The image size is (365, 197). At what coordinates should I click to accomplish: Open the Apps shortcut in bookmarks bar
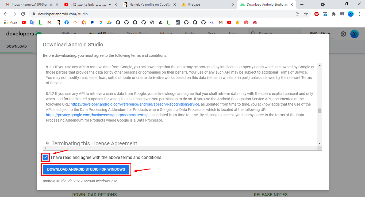11,23
